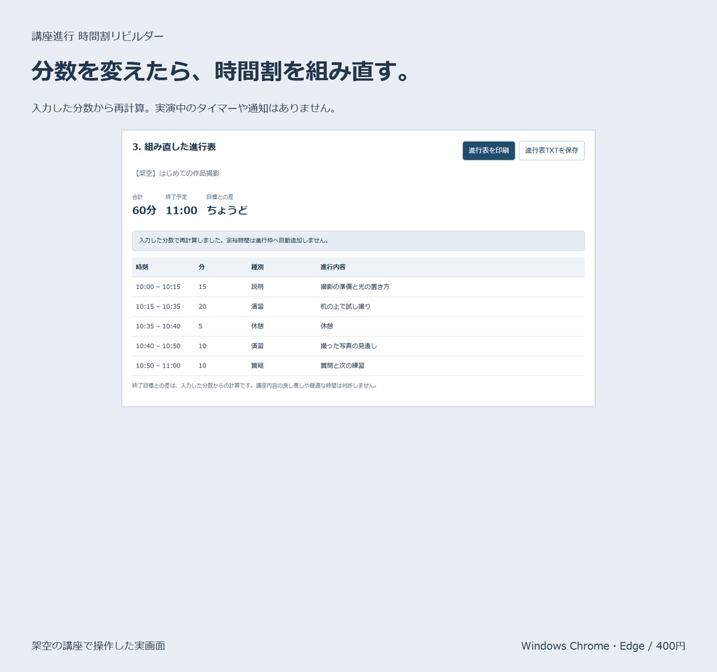717x672 pixels.
Task: Select the 10:35 – 10:40 time cell
Action: tap(158, 326)
